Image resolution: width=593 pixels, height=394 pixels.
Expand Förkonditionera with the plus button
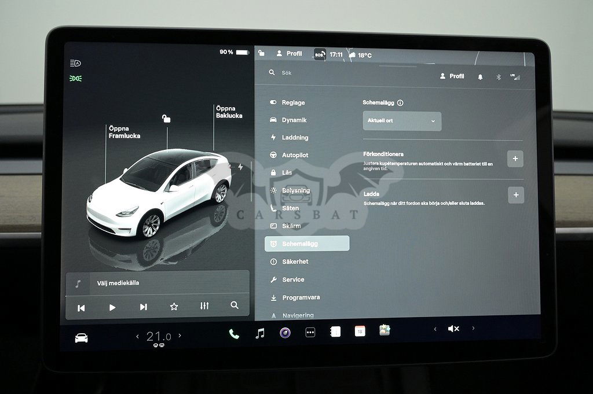(x=515, y=159)
